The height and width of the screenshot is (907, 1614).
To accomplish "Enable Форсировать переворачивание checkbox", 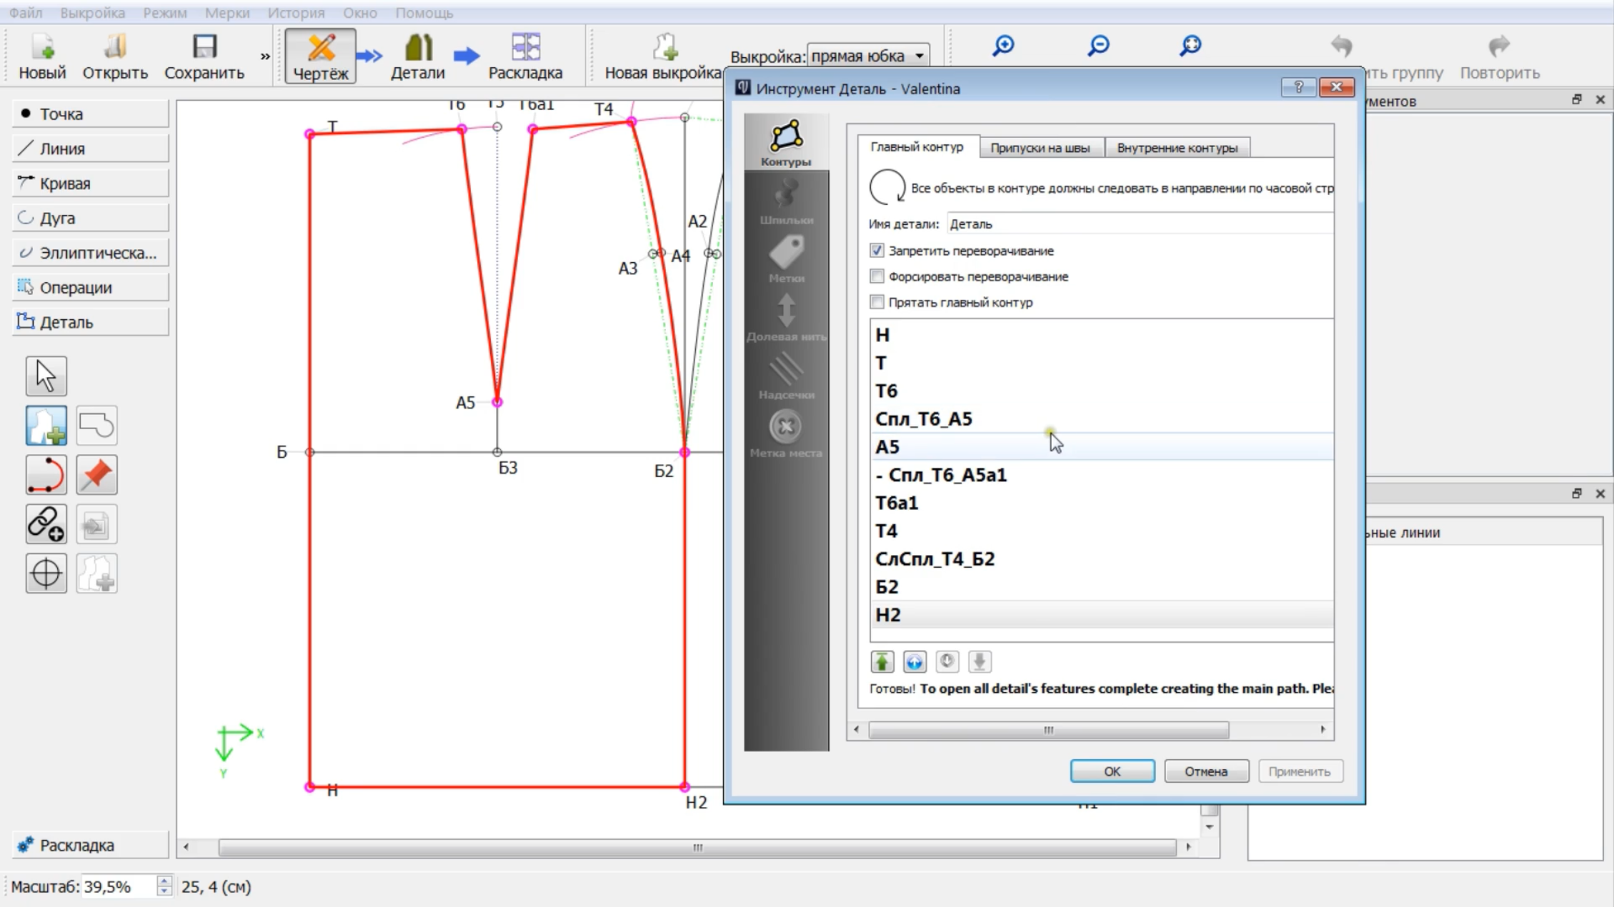I will [x=877, y=276].
